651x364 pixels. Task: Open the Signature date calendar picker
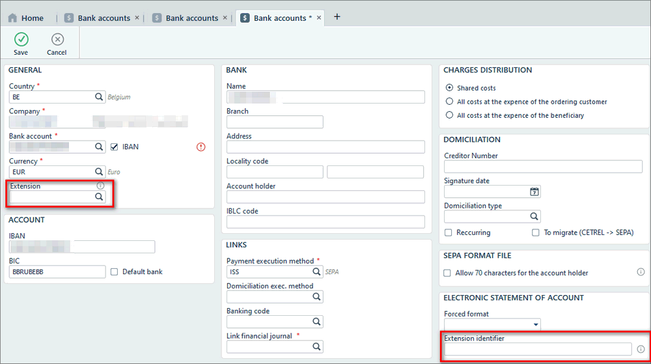(x=534, y=192)
